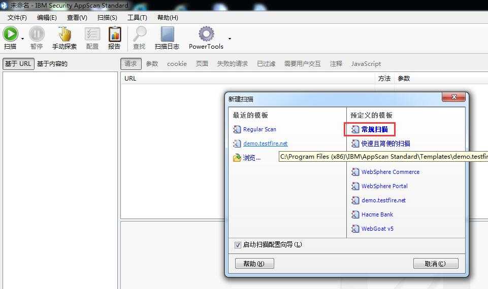Open the scan button dropdown arrow
The height and width of the screenshot is (289, 488).
click(x=23, y=39)
